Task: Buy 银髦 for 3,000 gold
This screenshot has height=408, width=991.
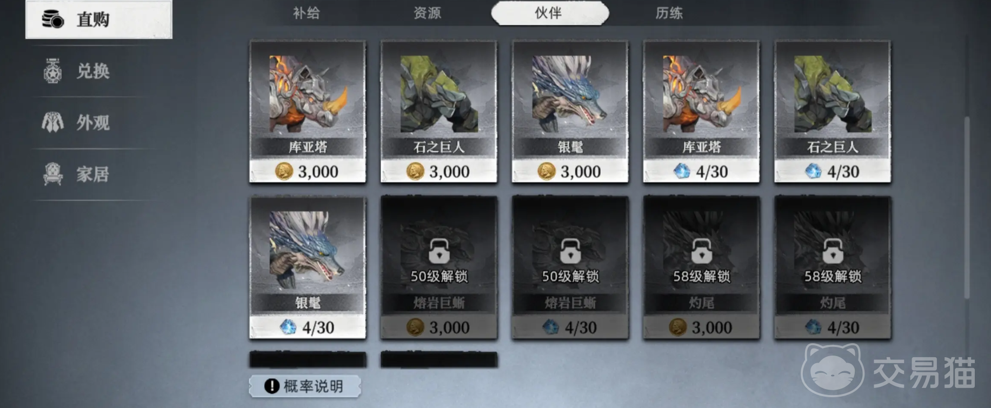Action: coord(570,111)
